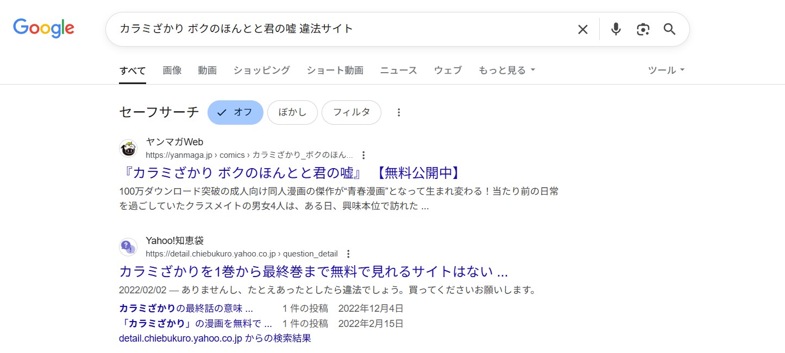Click the Google logo to go home
The image size is (785, 353).
(x=43, y=28)
